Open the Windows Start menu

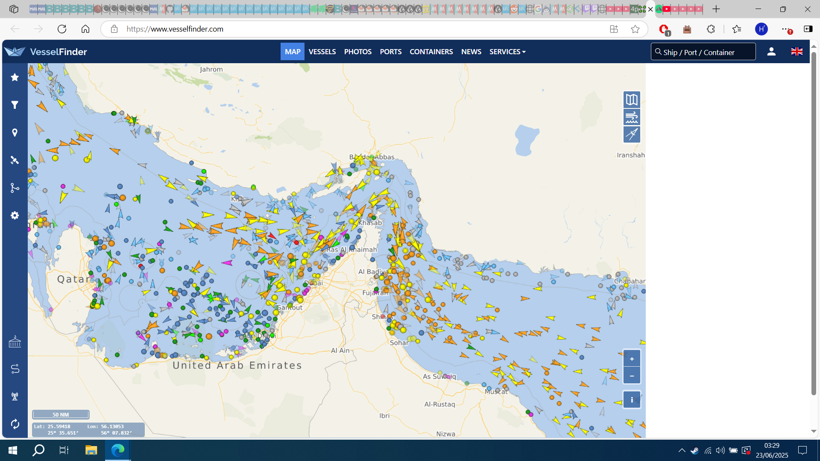coord(13,450)
